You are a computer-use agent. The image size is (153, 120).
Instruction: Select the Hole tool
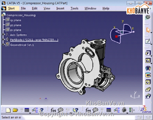[x=148, y=82]
